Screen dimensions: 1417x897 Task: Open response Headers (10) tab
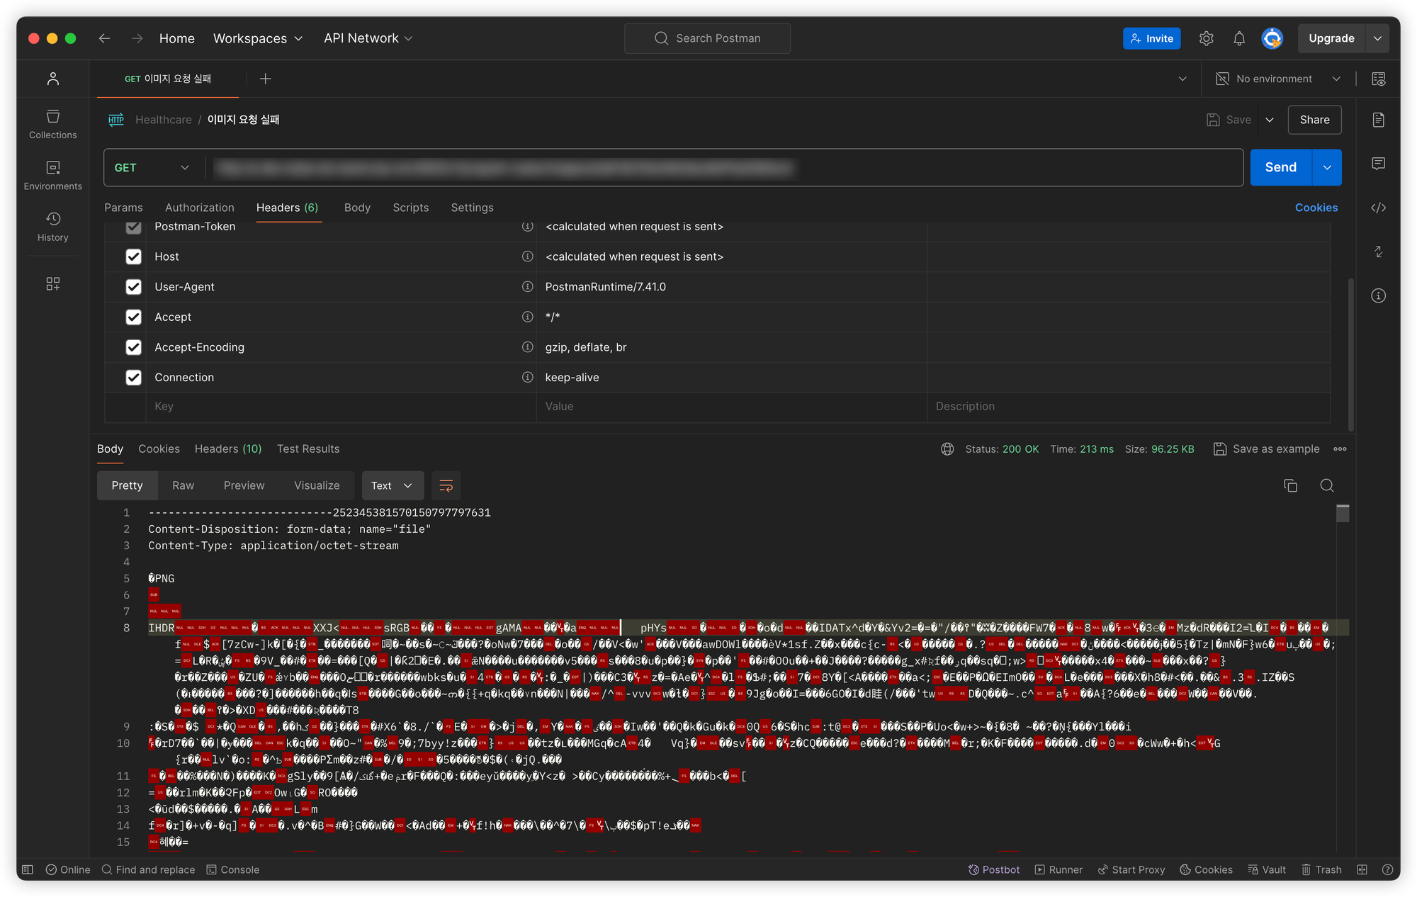[x=228, y=448]
